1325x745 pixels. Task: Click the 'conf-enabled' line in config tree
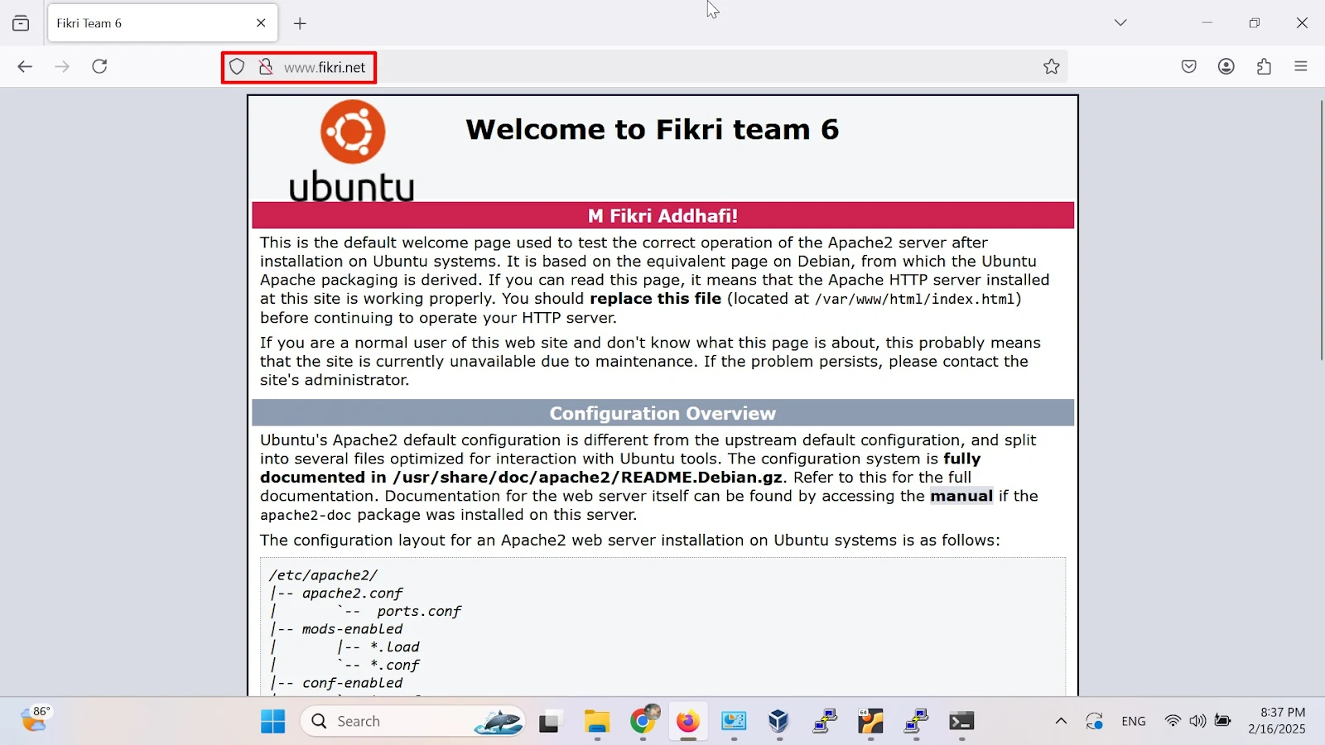pos(352,683)
